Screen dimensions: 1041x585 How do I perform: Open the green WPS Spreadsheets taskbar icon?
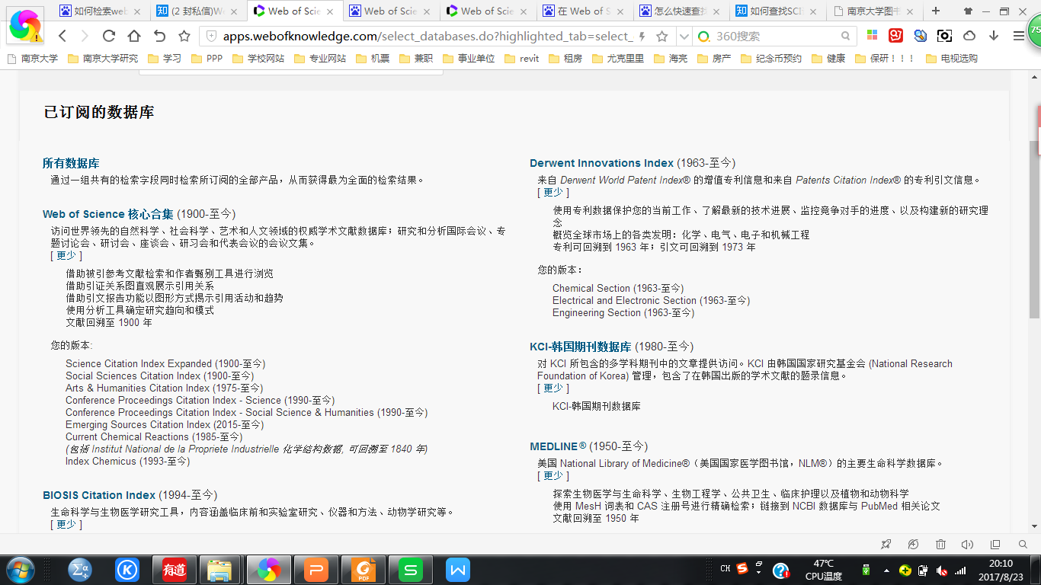(x=411, y=570)
